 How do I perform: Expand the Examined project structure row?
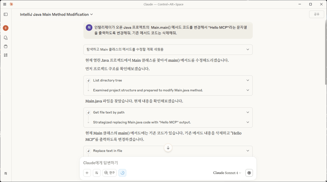pos(168,90)
